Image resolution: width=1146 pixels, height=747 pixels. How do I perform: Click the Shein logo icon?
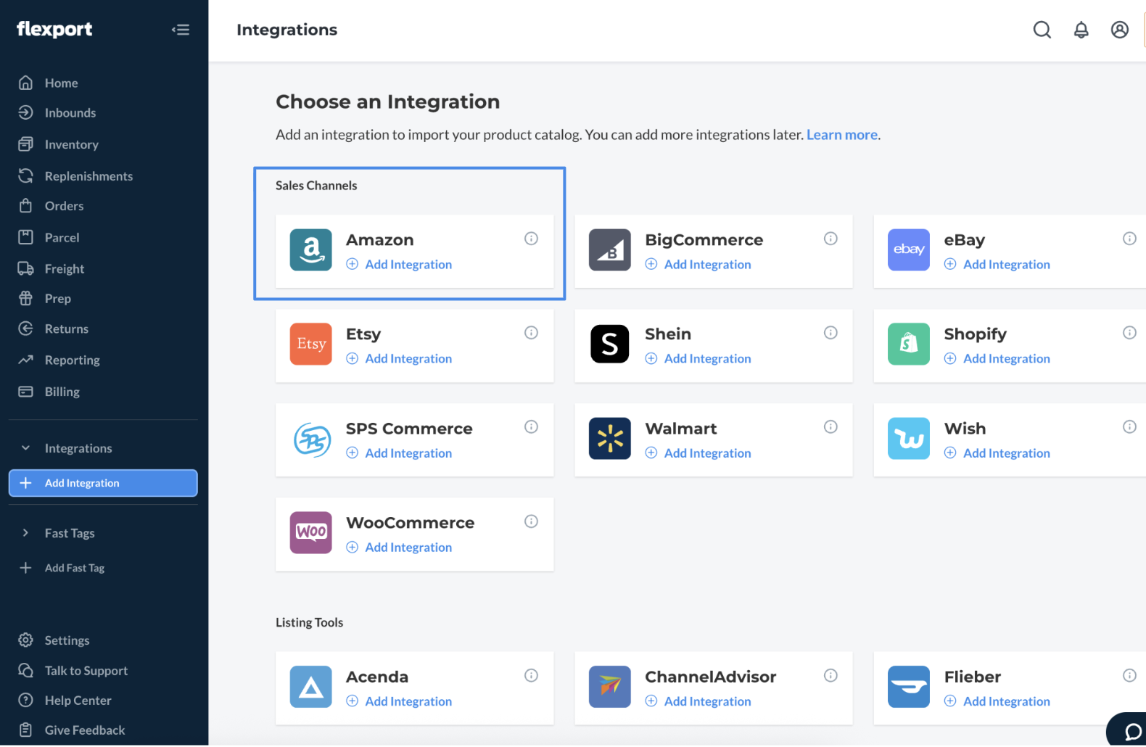610,344
